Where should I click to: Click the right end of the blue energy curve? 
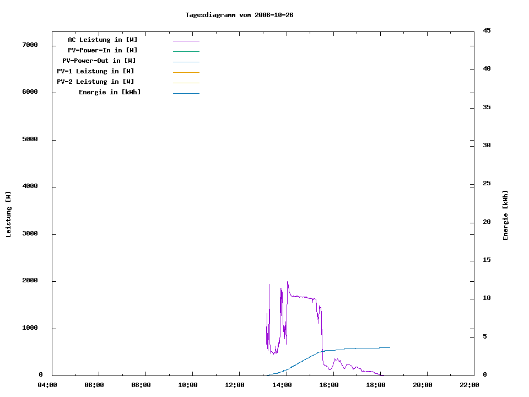tap(388, 347)
